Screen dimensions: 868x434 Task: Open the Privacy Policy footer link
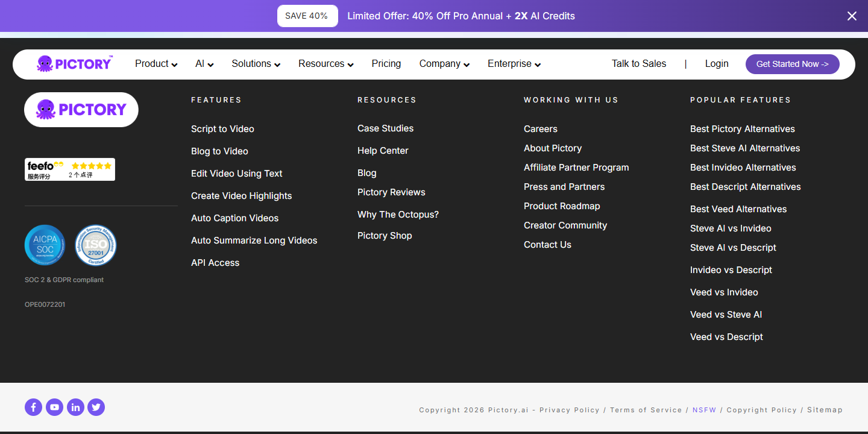click(570, 410)
